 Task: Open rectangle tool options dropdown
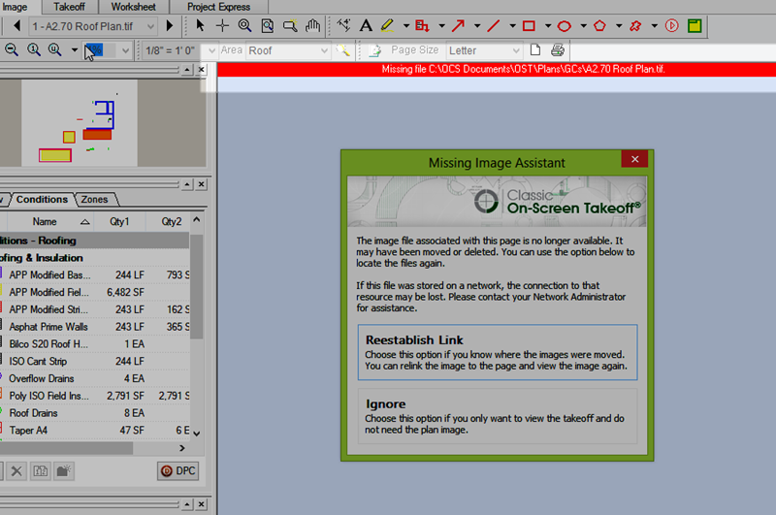point(548,26)
